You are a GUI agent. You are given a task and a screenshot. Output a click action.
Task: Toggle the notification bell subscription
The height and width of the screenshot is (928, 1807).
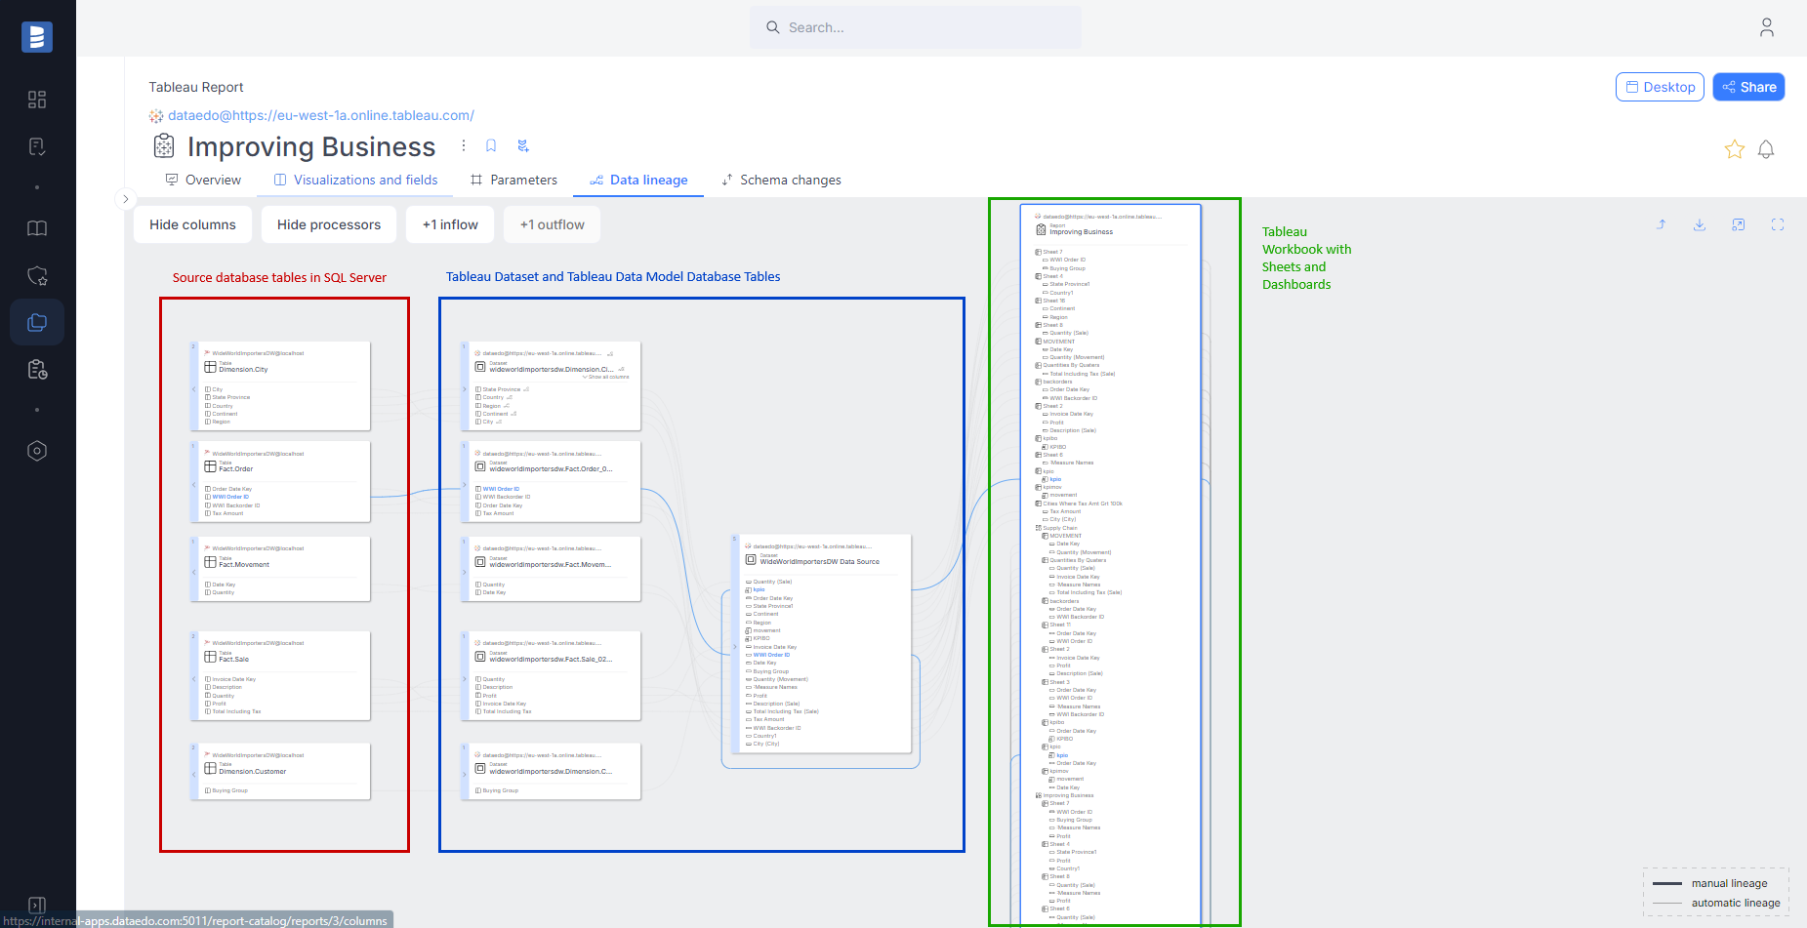(1766, 149)
